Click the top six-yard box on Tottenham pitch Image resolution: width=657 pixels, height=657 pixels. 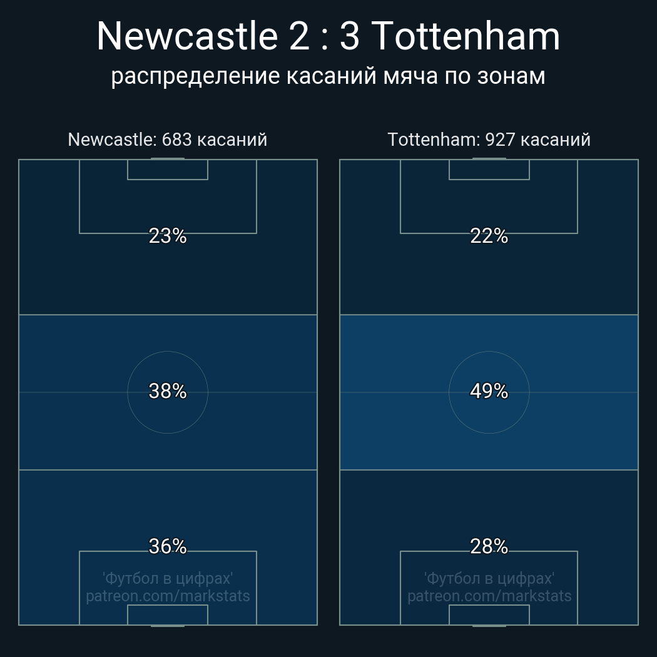[x=489, y=170]
